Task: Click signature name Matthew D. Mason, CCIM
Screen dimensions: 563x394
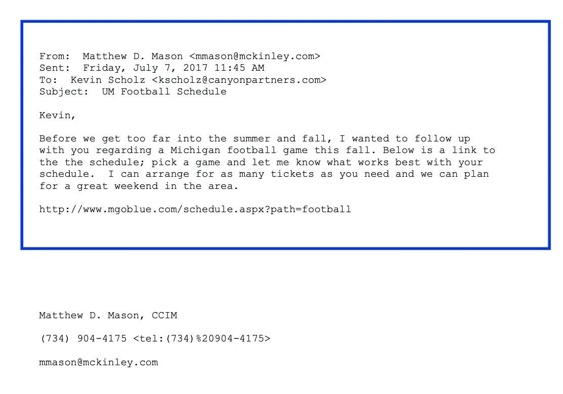Action: (108, 315)
